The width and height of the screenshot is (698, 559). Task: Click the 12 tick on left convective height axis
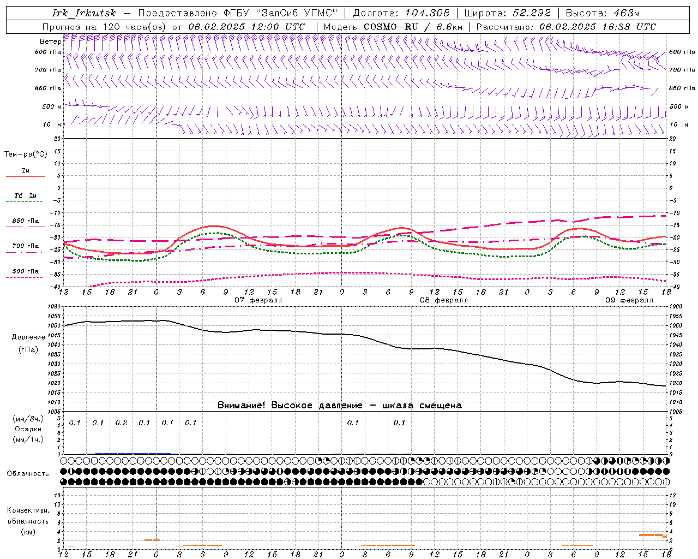click(58, 495)
